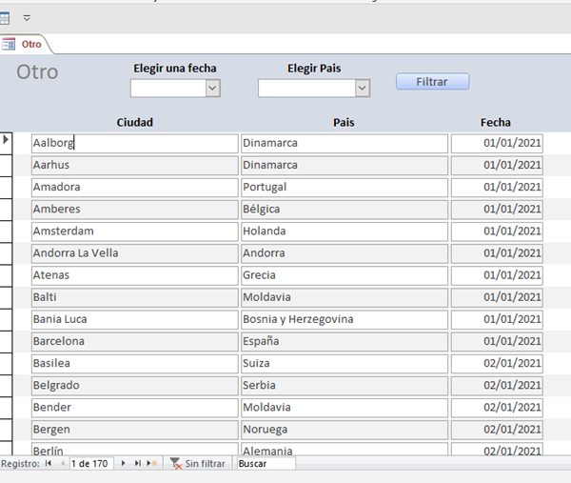The width and height of the screenshot is (571, 483).
Task: Click the Buscar search box
Action: click(x=265, y=463)
